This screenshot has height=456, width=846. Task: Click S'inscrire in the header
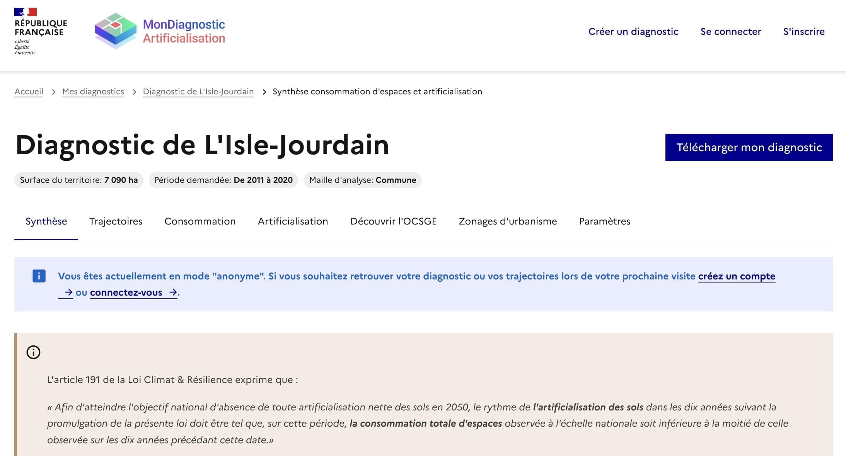coord(804,31)
